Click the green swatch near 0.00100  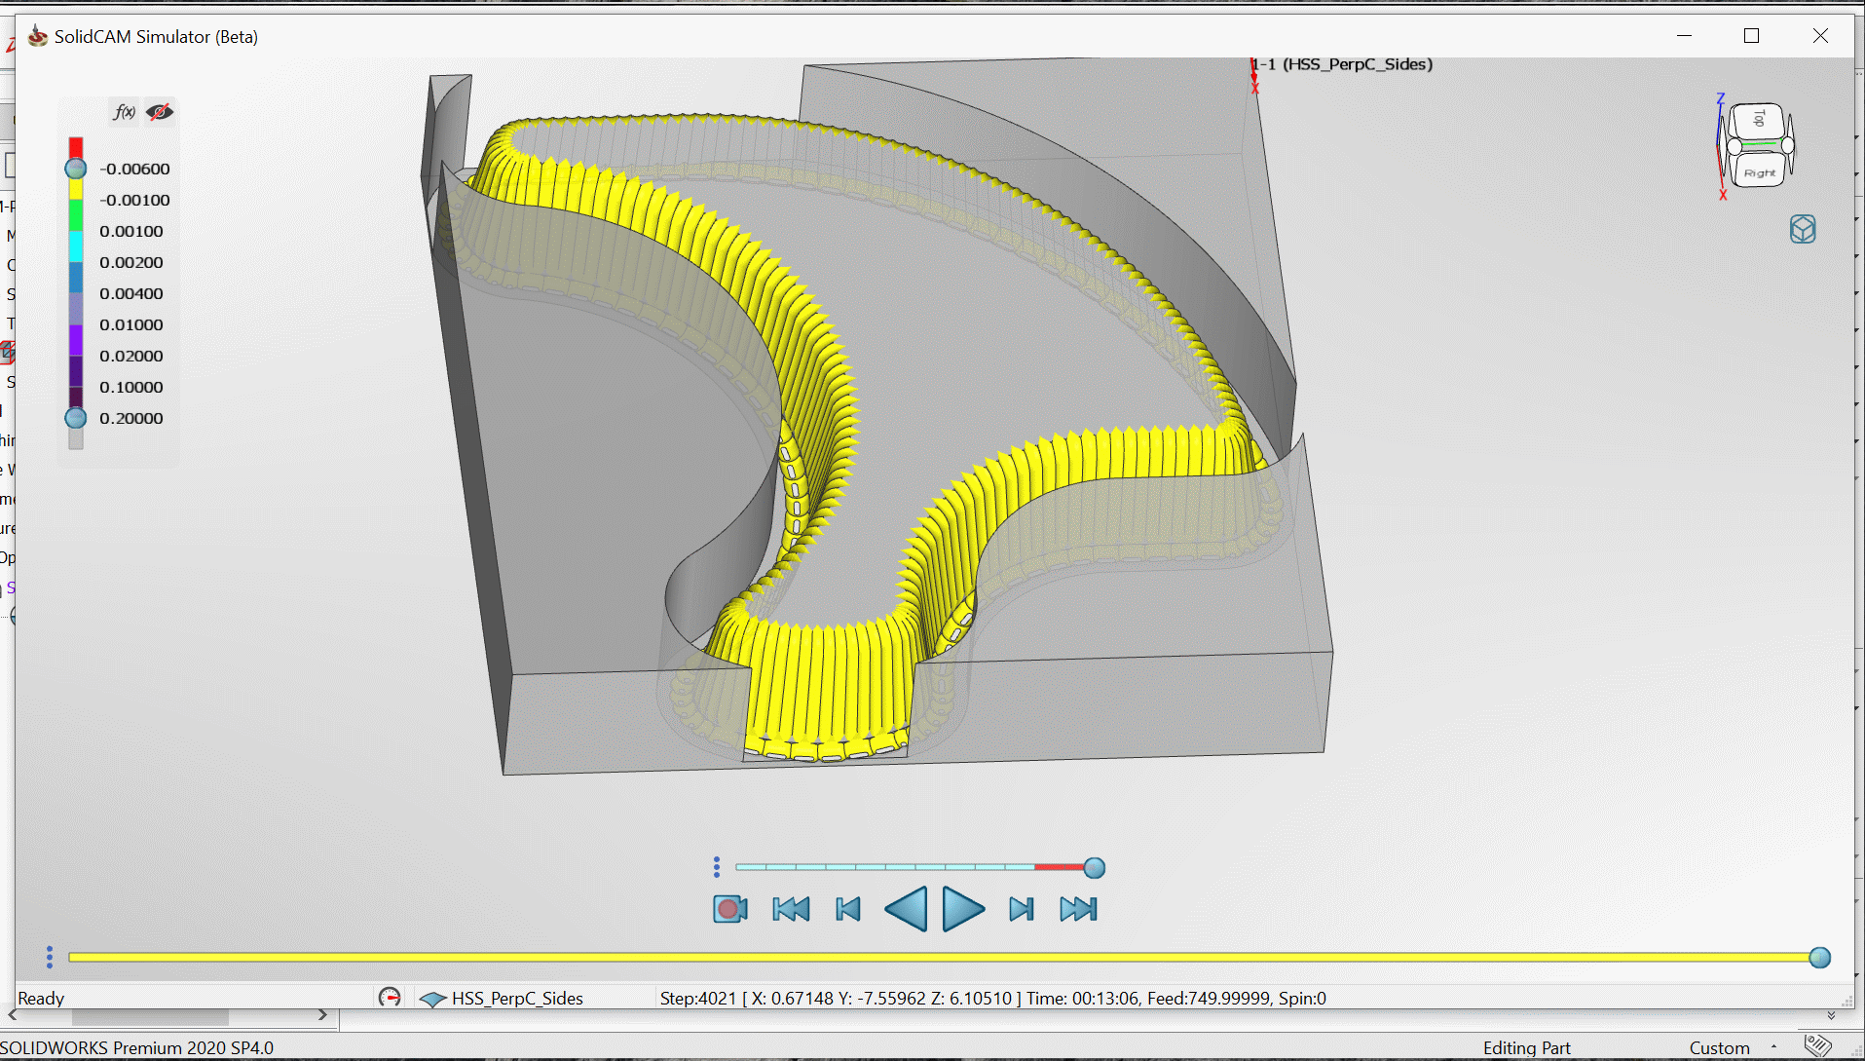(x=76, y=215)
